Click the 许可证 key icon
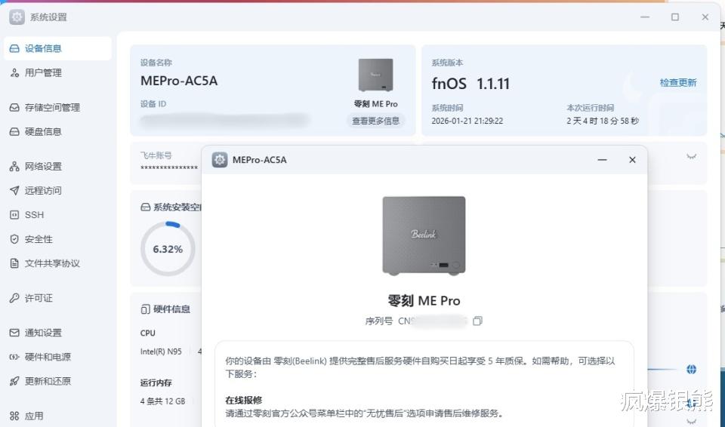Image resolution: width=725 pixels, height=427 pixels. tap(14, 298)
